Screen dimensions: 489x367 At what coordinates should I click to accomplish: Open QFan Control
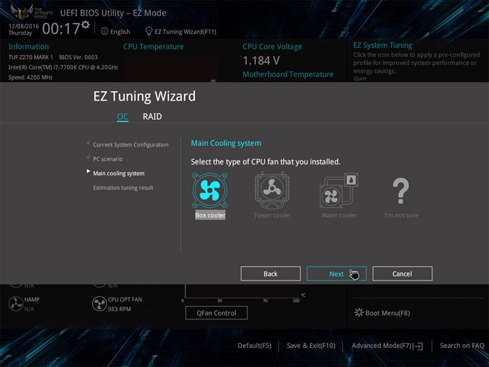(x=217, y=313)
